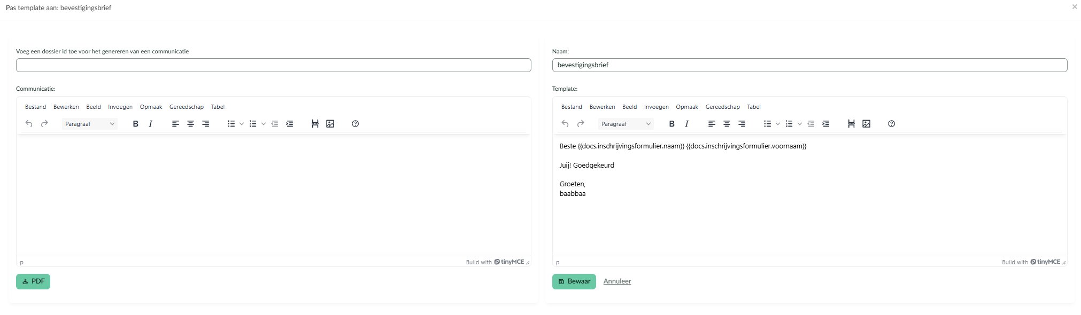Increase indent in Communicatie editor
This screenshot has height=315, width=1081.
[290, 124]
